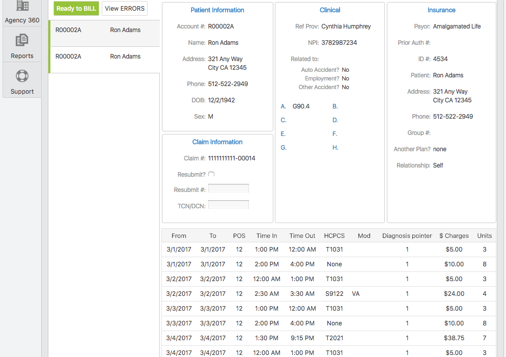
Task: Click the Diagnosis pointer column header
Action: pyautogui.click(x=407, y=236)
